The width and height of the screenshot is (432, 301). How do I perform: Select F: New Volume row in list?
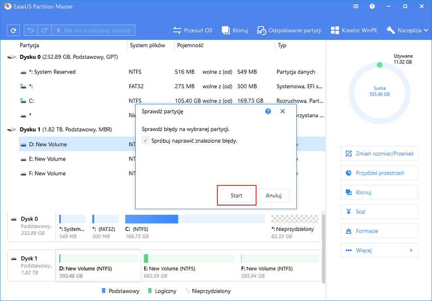point(77,173)
